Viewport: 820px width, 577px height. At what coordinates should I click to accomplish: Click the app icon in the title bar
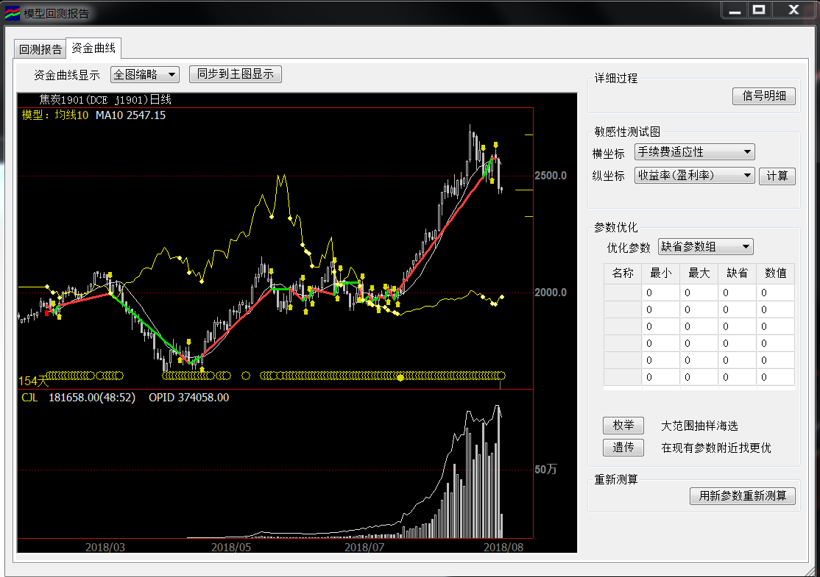coord(13,12)
